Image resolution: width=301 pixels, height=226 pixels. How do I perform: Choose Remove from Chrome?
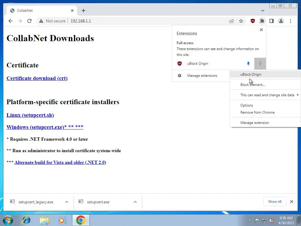[265, 112]
